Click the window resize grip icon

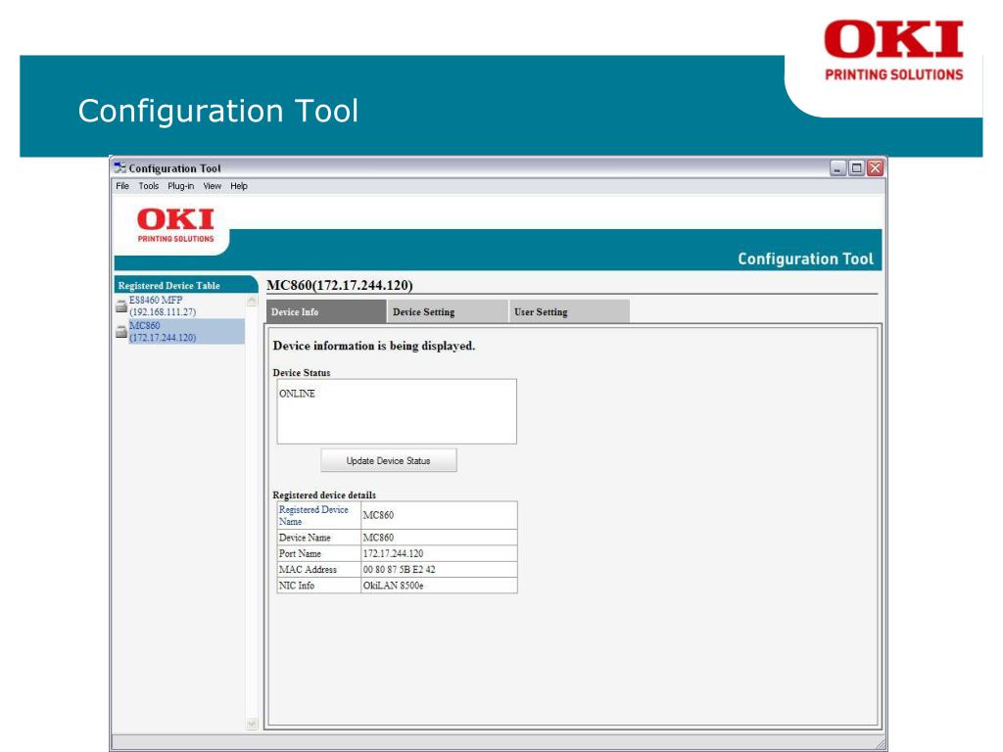pos(881,744)
